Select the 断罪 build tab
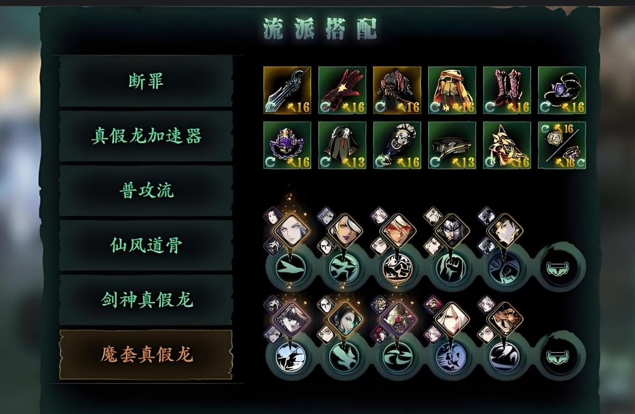The height and width of the screenshot is (414, 635). coord(146,81)
